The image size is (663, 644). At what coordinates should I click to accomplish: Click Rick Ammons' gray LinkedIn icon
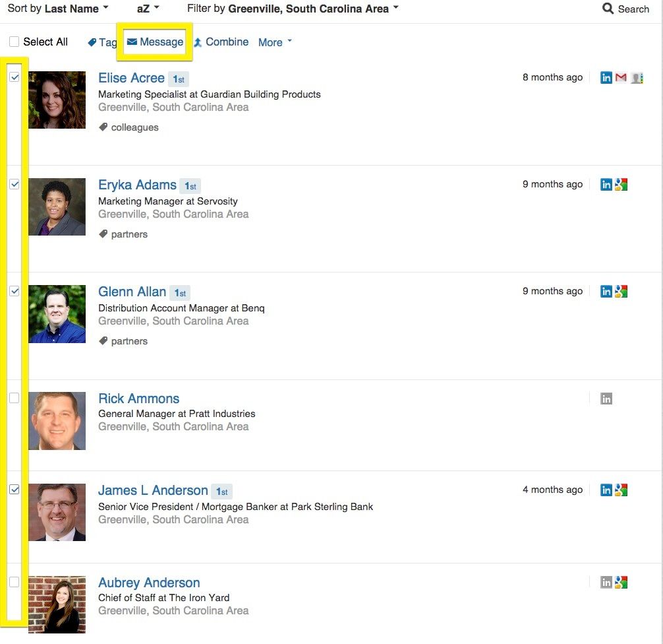(606, 399)
